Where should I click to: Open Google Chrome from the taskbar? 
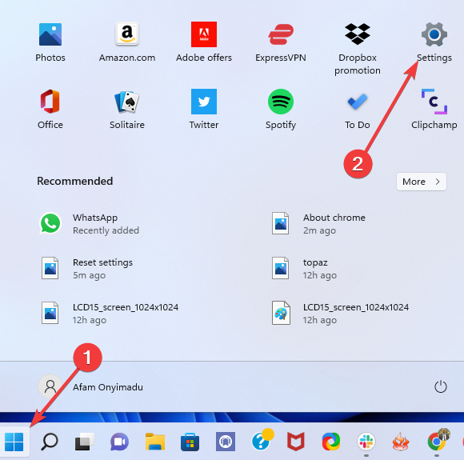point(438,441)
